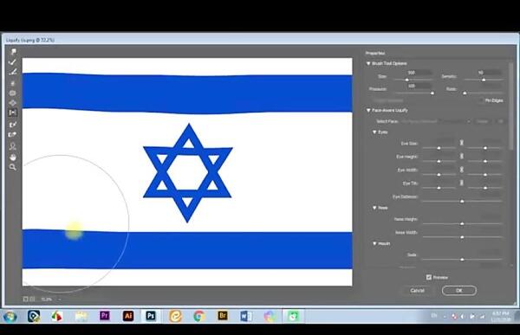Image resolution: width=520 pixels, height=335 pixels.
Task: Click the Star of David on canvas
Action: pyautogui.click(x=188, y=172)
